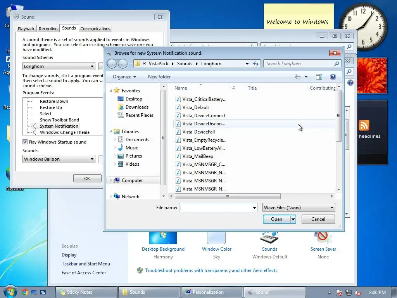Click the refresh icon beside the address bar
This screenshot has width=397, height=298.
256,64
